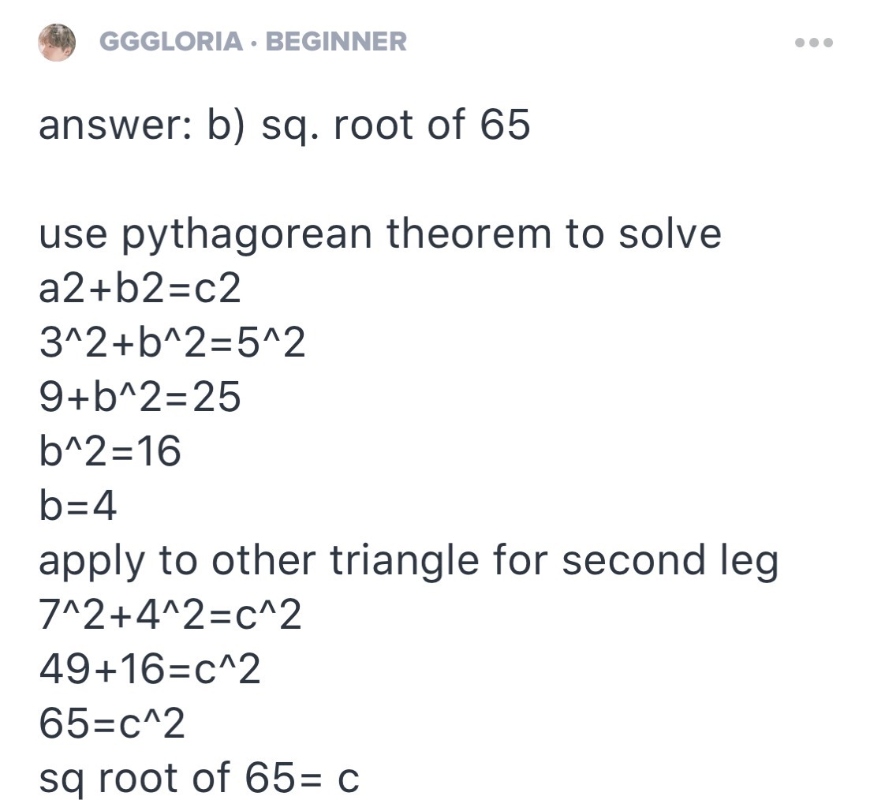885x800 pixels.
Task: Click the '65=c^2' equation line
Action: coord(112,724)
